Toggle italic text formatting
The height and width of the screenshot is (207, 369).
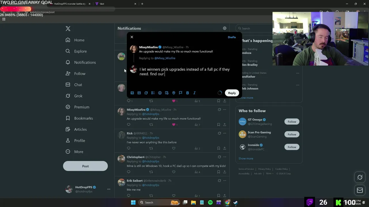[x=194, y=93]
